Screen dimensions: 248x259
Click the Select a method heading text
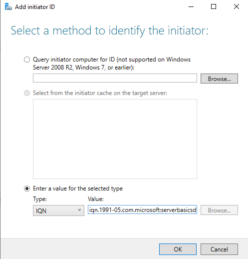click(110, 31)
